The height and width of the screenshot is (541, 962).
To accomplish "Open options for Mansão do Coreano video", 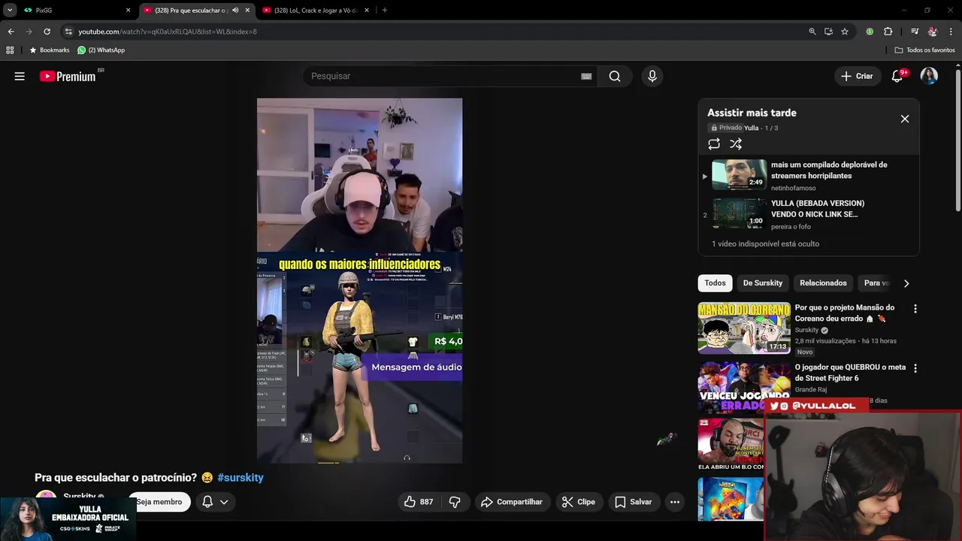I will [915, 309].
